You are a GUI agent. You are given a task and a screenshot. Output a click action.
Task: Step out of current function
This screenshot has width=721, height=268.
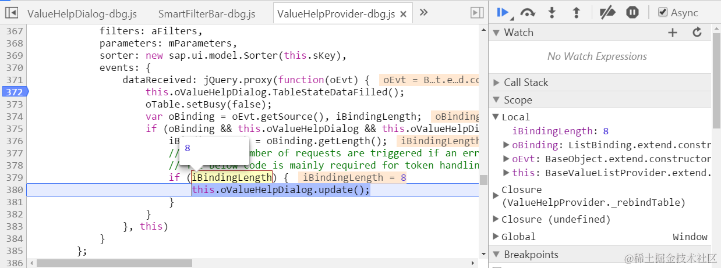point(576,12)
